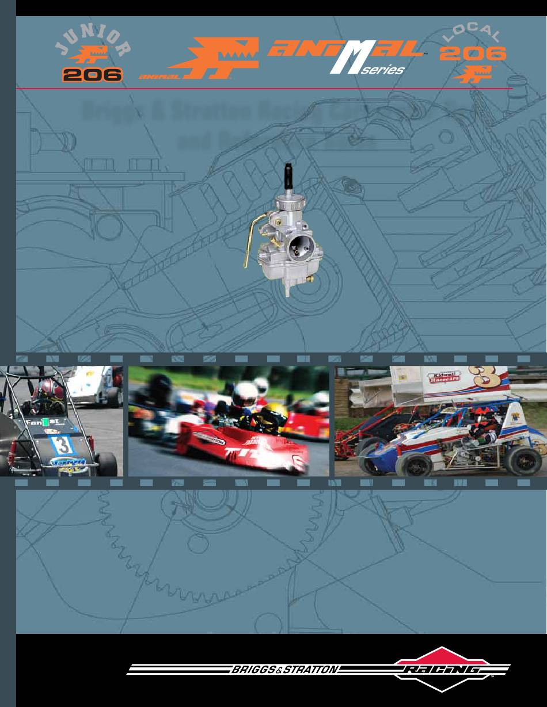The image size is (547, 707).
Task: Click the Animal M series logo
Action: click(347, 56)
